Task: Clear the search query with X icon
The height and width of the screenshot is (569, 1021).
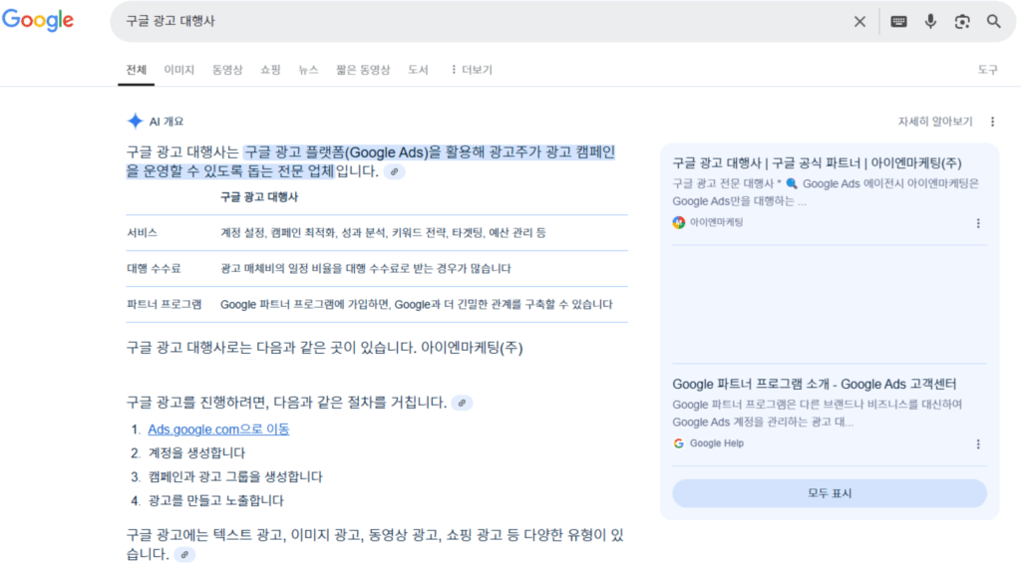Action: point(859,22)
